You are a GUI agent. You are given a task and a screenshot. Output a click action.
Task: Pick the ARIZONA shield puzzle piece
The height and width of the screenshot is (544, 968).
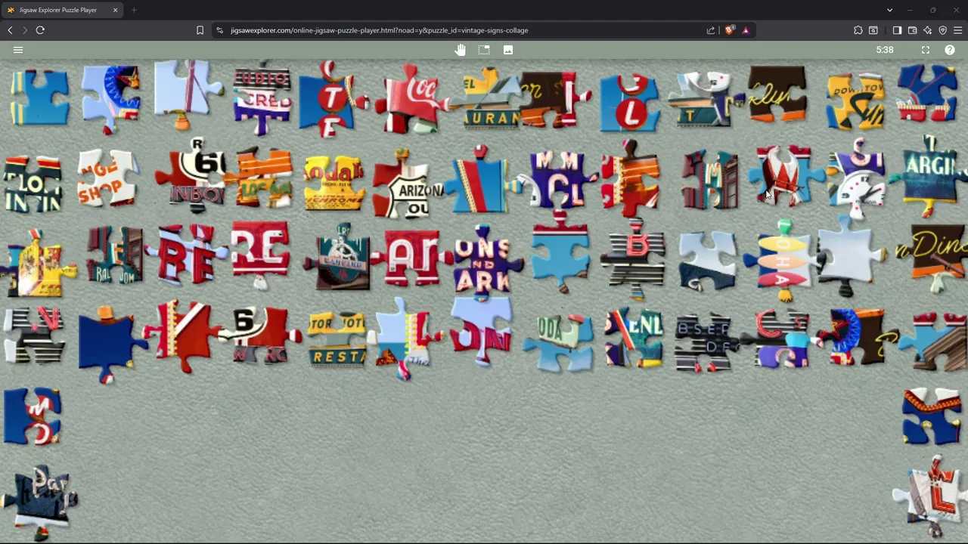408,185
